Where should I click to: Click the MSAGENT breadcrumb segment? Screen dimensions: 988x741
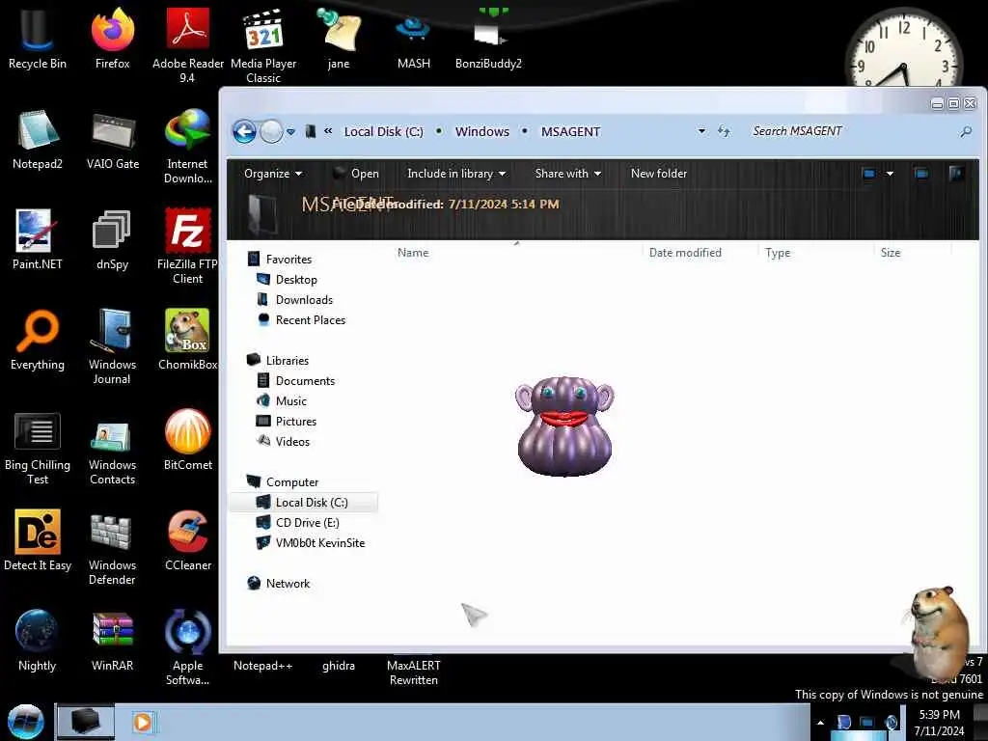pyautogui.click(x=570, y=131)
